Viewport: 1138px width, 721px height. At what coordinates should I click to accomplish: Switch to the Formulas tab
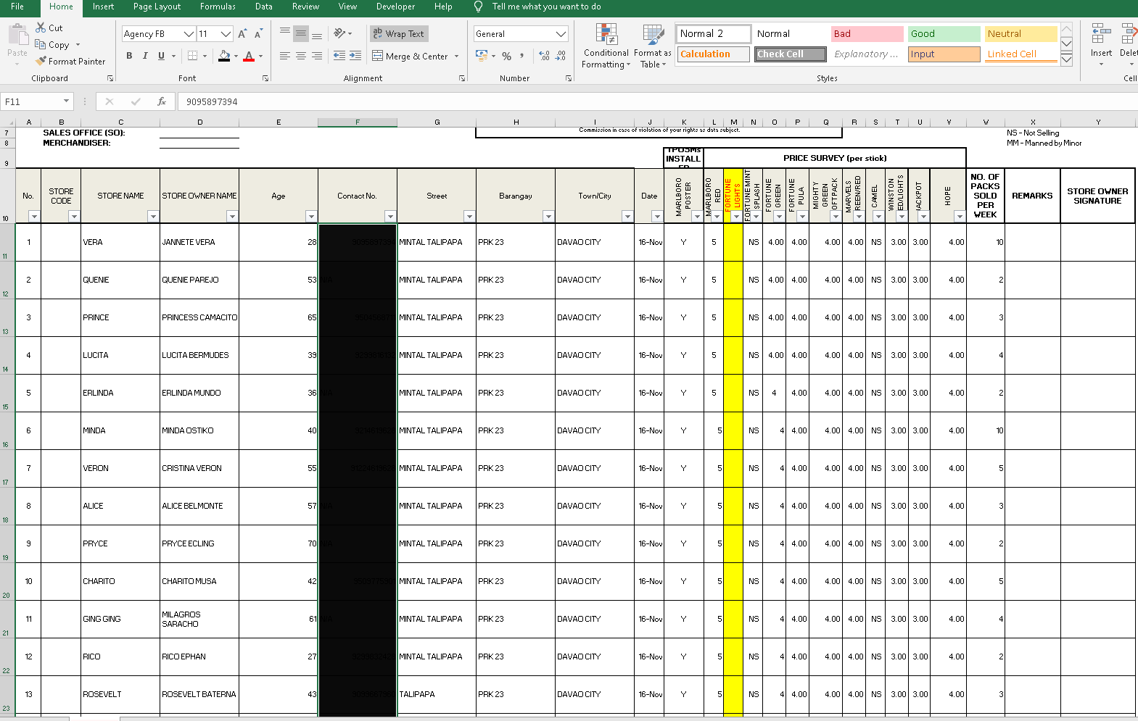[x=218, y=7]
